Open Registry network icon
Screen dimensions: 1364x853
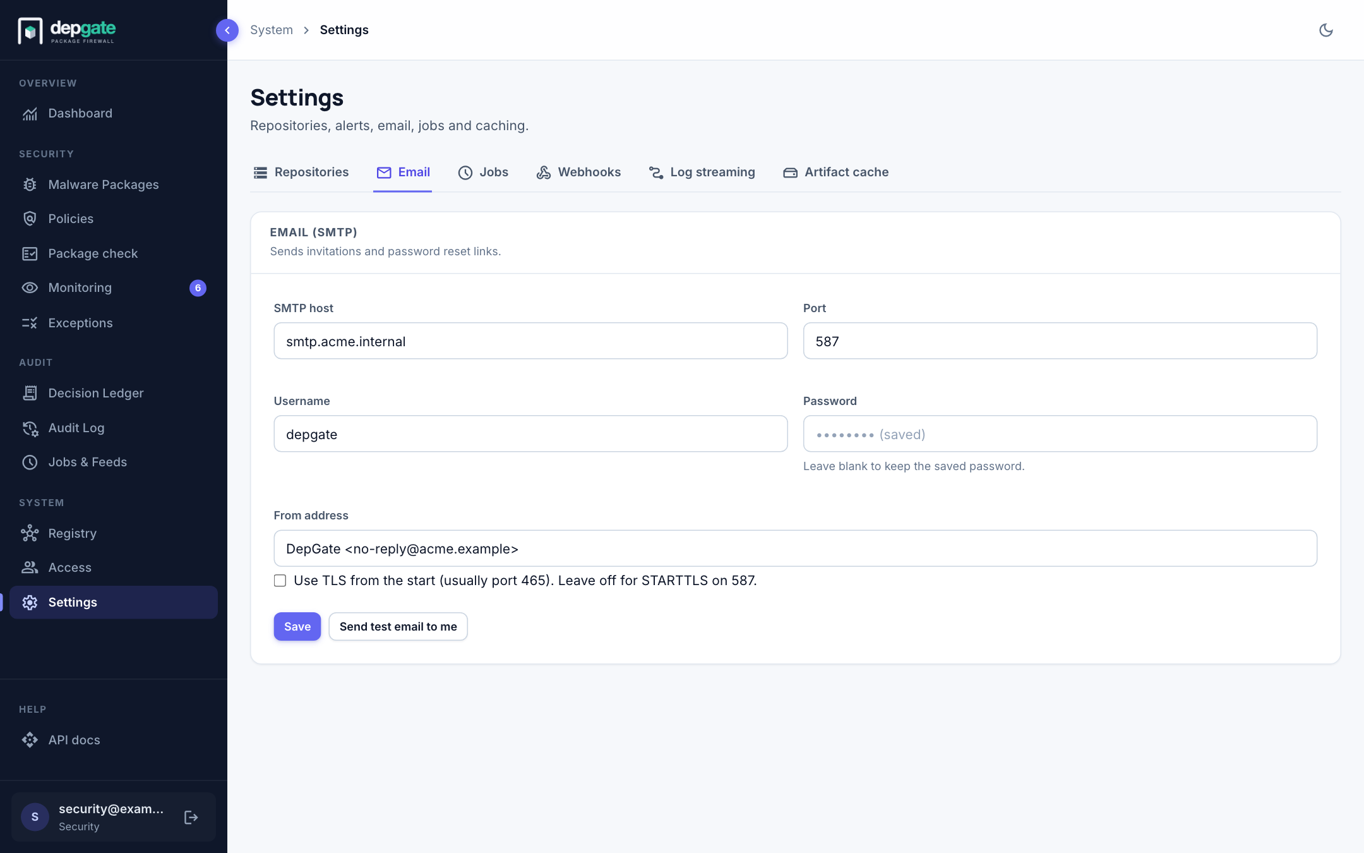pyautogui.click(x=30, y=533)
